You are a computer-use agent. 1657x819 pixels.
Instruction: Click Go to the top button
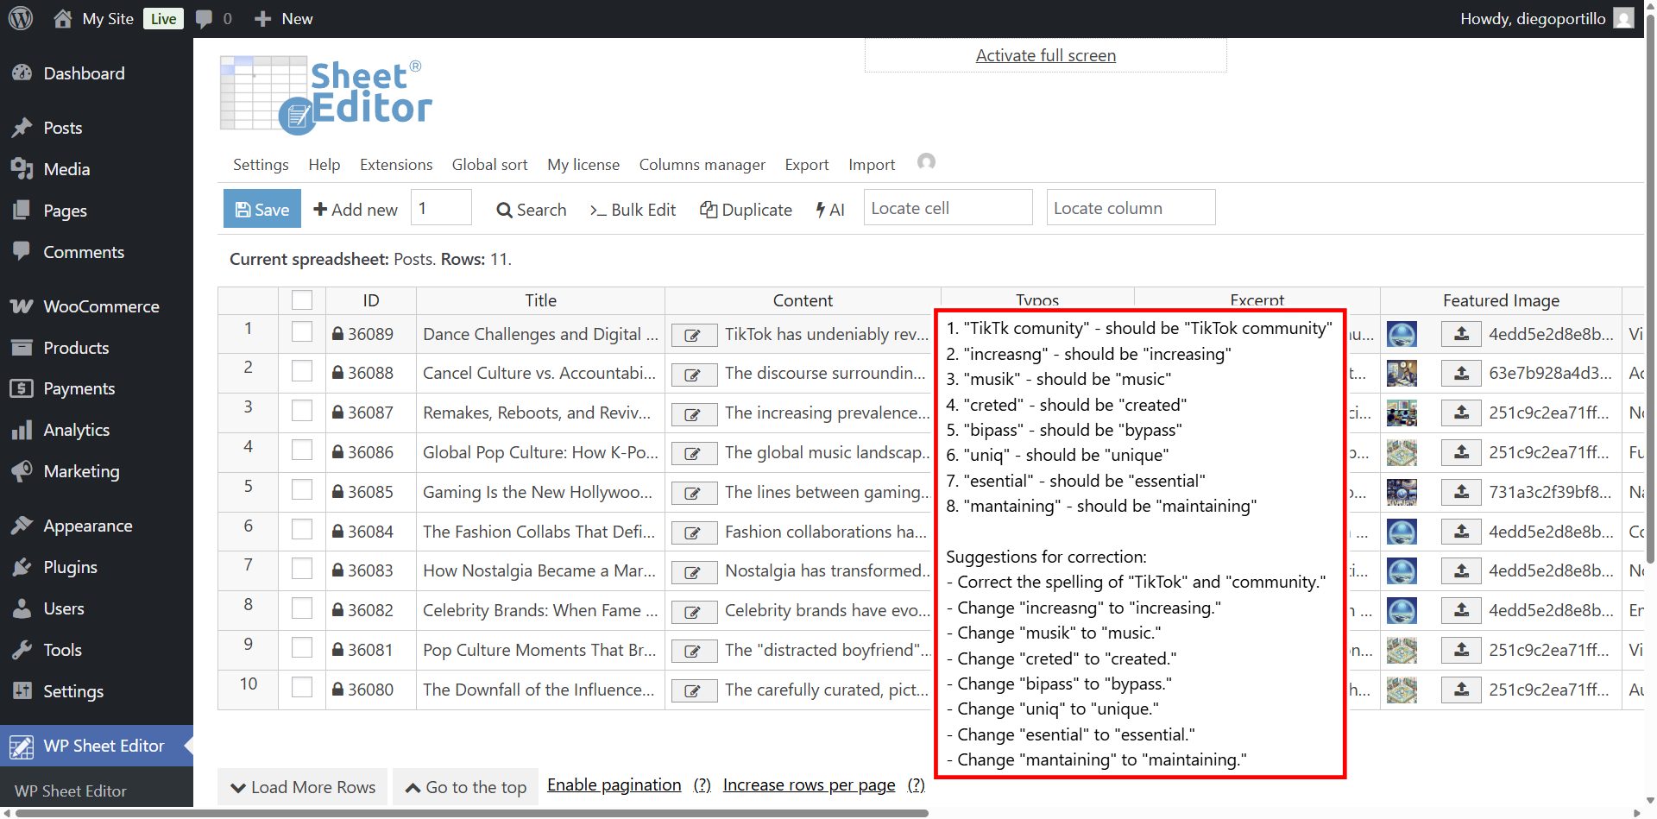point(466,787)
